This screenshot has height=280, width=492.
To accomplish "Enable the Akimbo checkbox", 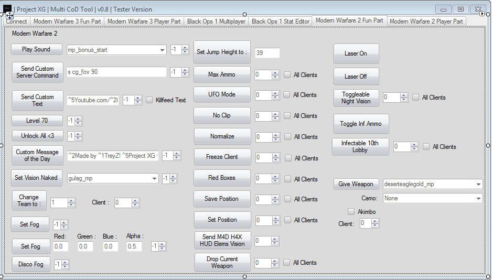I will click(x=351, y=212).
